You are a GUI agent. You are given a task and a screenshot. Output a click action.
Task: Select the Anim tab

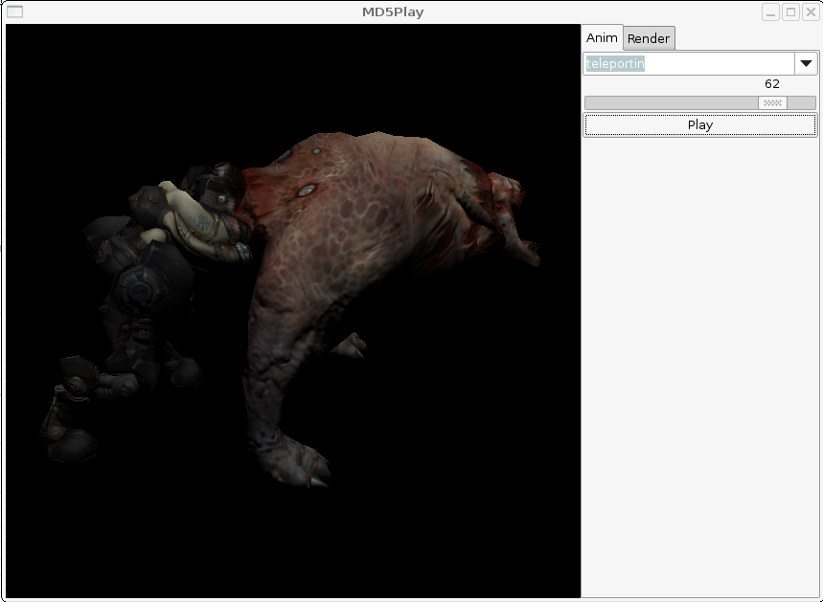click(x=602, y=37)
